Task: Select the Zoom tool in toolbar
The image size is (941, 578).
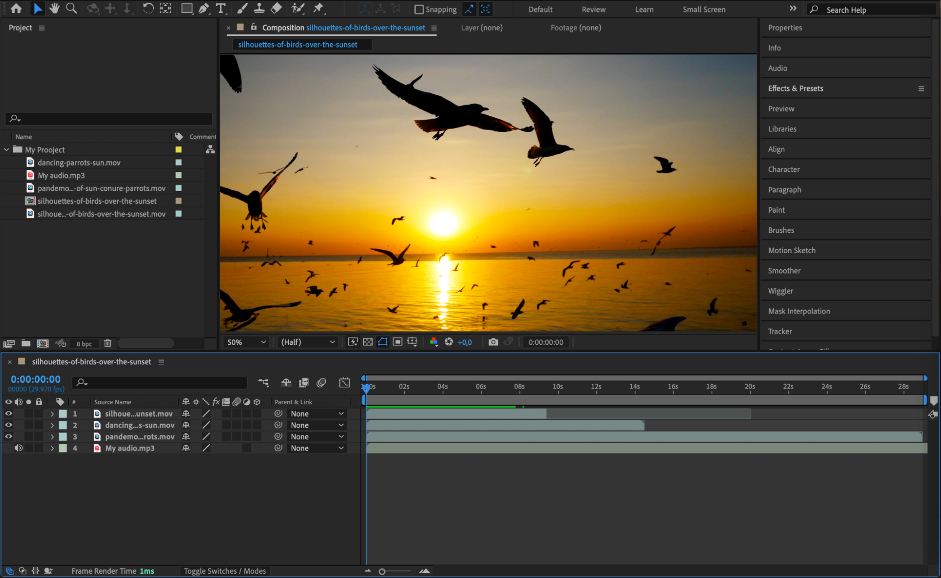Action: (x=72, y=8)
